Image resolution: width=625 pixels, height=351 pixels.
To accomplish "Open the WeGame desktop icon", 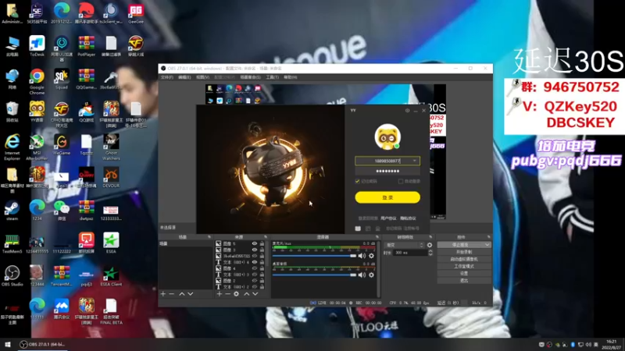I will [62, 144].
